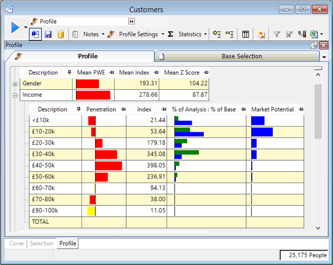The height and width of the screenshot is (265, 333).
Task: Toggle pin on Market Potential column
Action: click(x=301, y=109)
